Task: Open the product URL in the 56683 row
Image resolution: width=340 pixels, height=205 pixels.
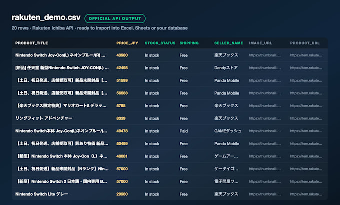Action: 306,93
